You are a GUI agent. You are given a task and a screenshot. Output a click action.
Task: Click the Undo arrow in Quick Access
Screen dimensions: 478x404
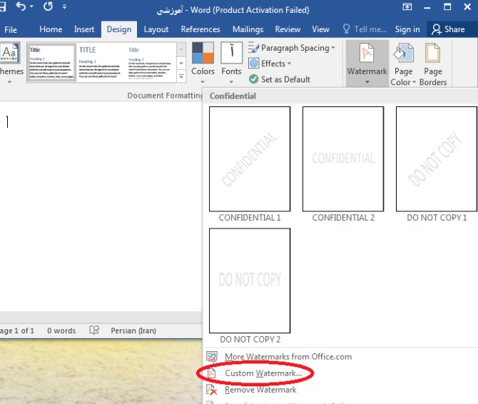[21, 9]
